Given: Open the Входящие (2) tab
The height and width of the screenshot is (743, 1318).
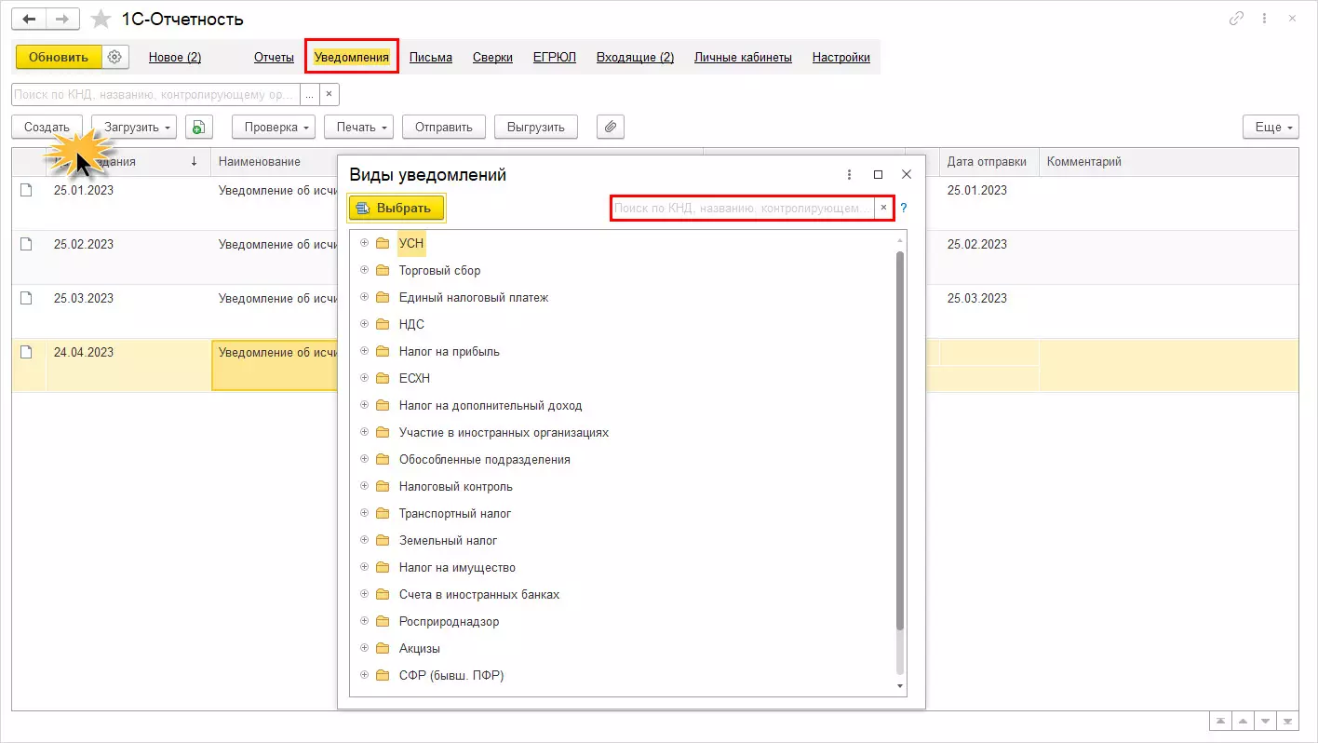Looking at the screenshot, I should [635, 57].
